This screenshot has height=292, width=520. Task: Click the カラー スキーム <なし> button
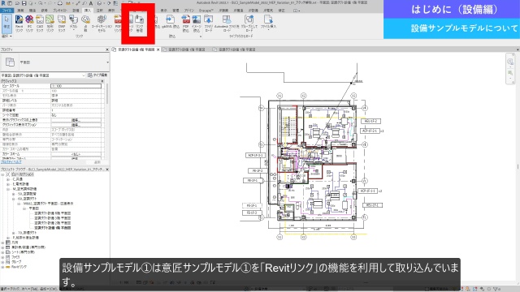click(x=76, y=154)
